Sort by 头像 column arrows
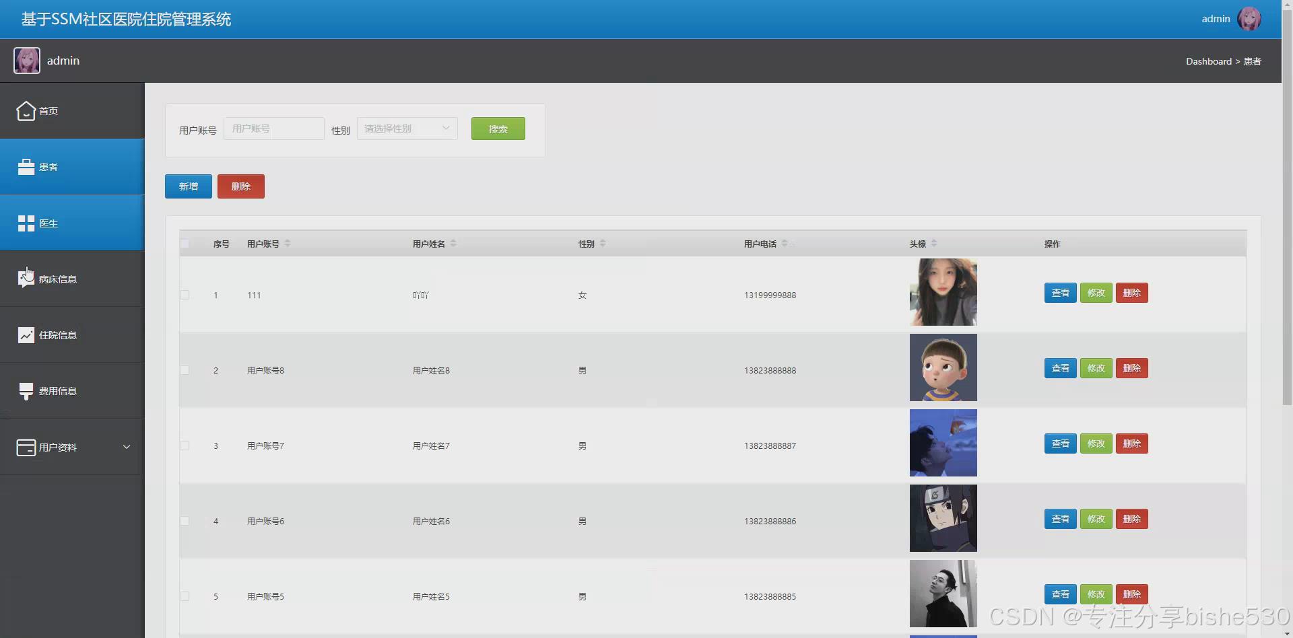 pos(934,244)
